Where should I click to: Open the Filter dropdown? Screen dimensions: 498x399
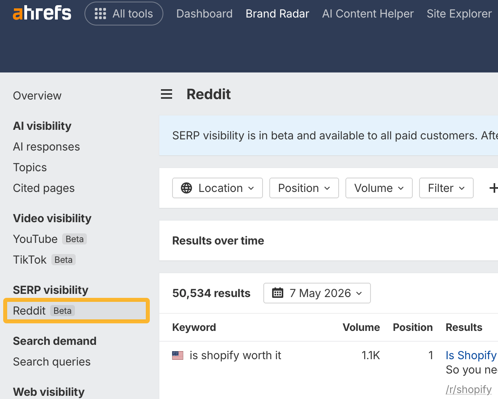point(446,188)
